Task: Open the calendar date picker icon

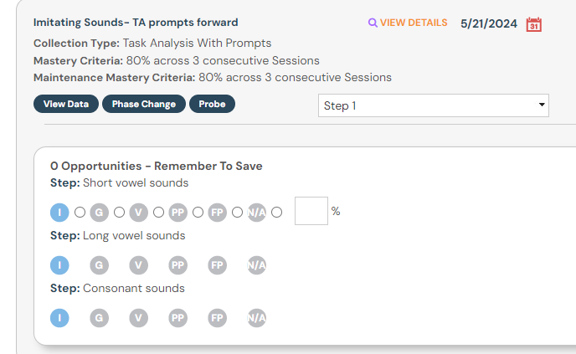Action: 533,24
